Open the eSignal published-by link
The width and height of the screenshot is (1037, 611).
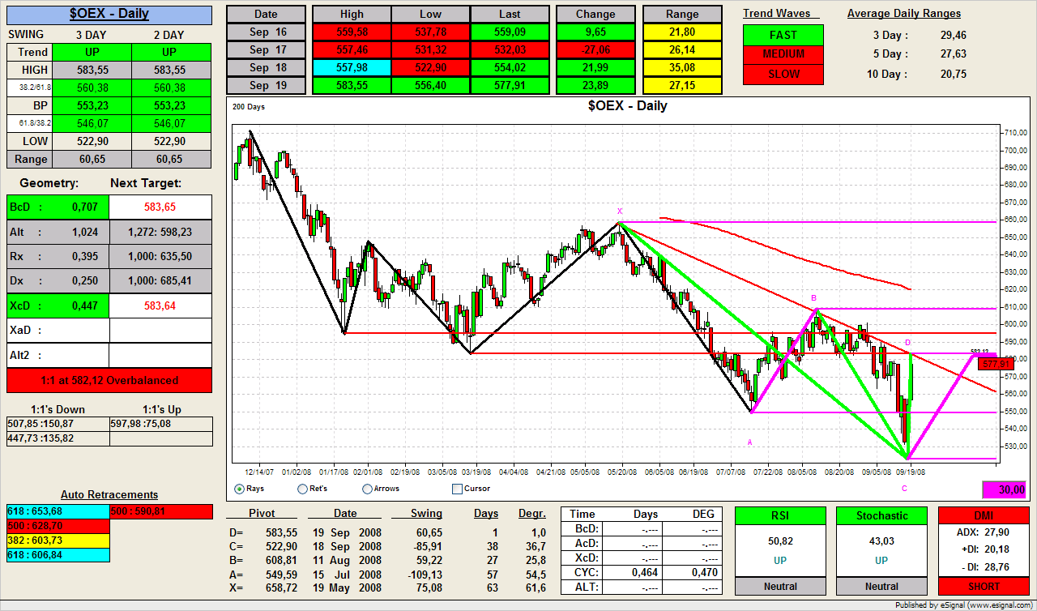click(964, 605)
